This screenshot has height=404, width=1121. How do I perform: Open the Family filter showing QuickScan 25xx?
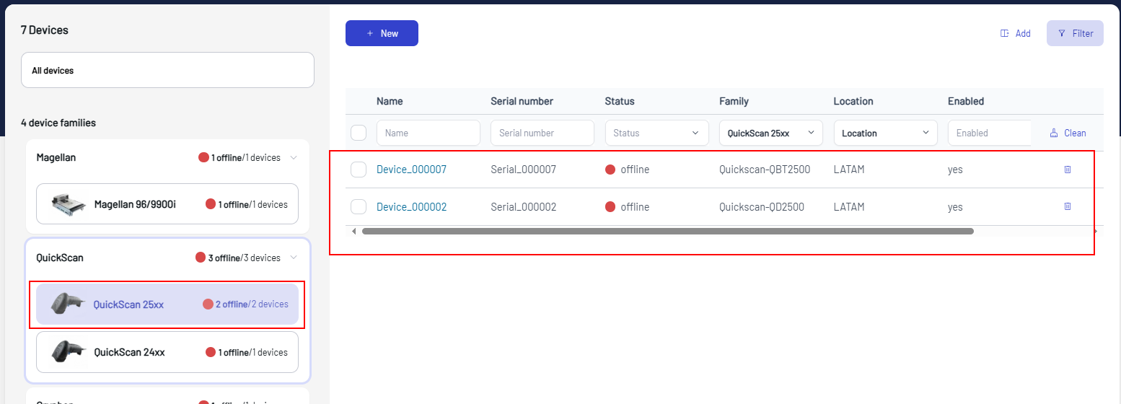point(771,133)
